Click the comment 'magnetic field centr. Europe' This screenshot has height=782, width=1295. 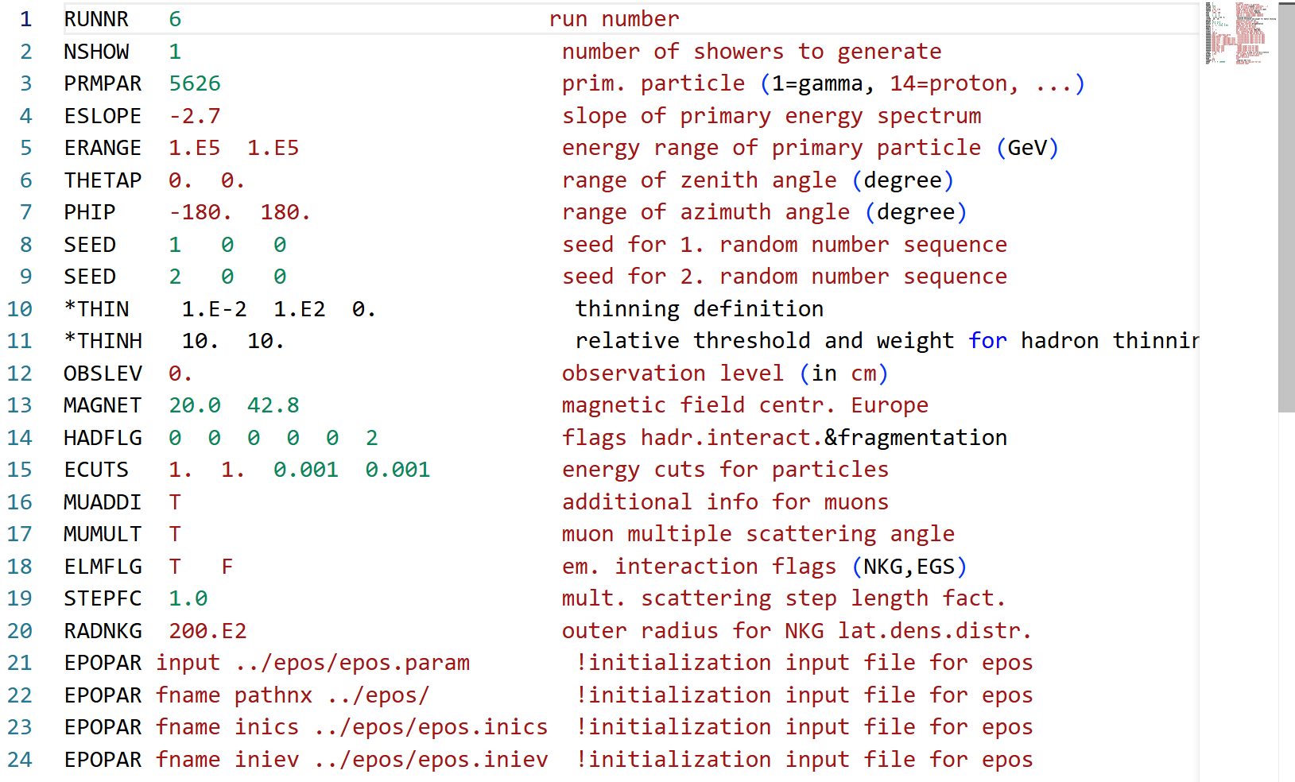tap(745, 405)
